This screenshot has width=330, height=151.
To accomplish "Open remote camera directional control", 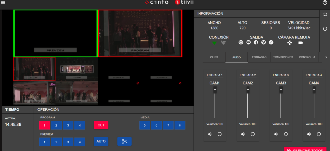I will pyautogui.click(x=290, y=42).
